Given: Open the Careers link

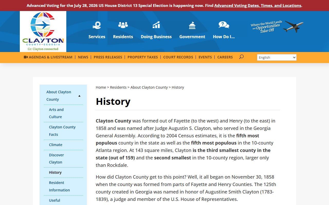Looking at the screenshot, I should (x=225, y=57).
